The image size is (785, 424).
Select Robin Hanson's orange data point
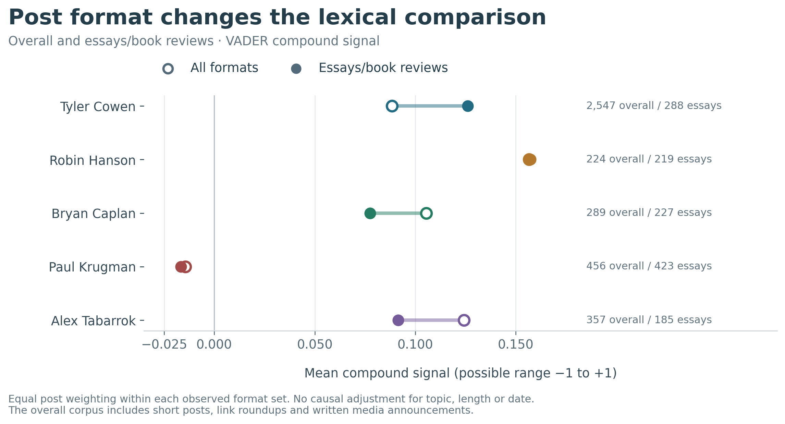point(529,160)
